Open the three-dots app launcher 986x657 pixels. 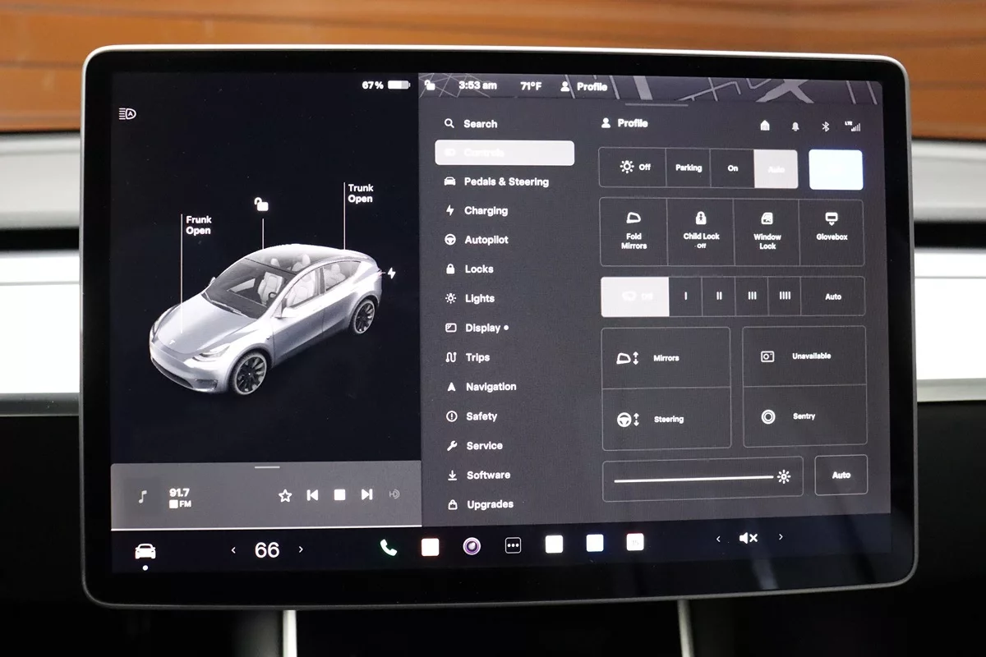(x=513, y=546)
